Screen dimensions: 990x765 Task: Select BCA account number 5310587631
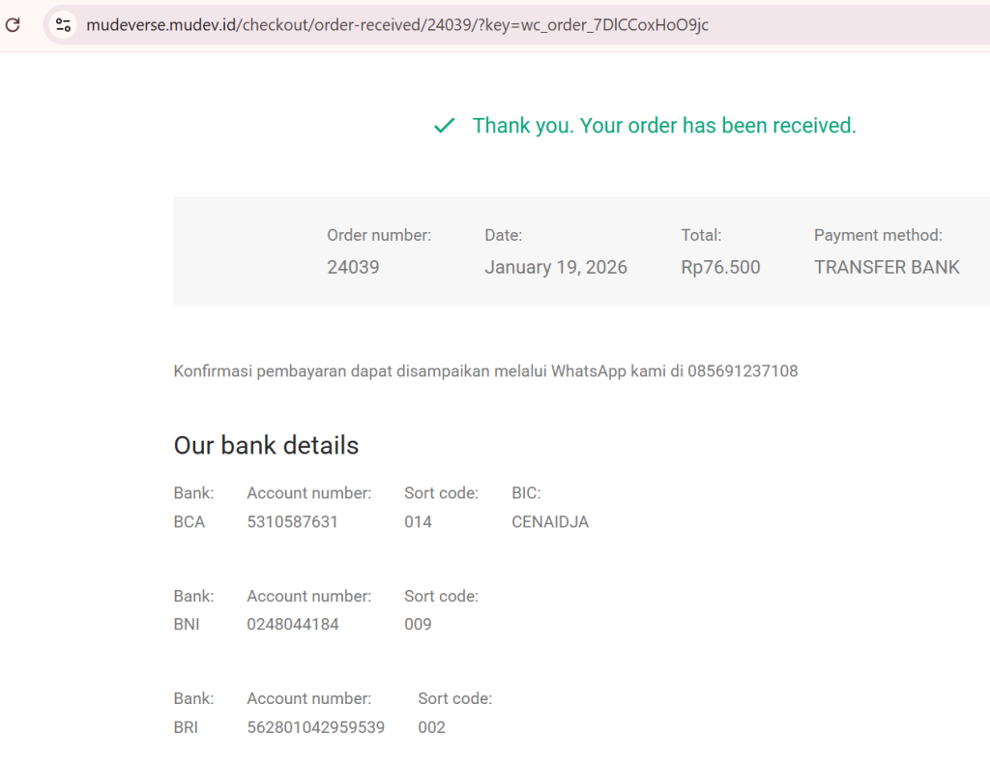pyautogui.click(x=292, y=522)
